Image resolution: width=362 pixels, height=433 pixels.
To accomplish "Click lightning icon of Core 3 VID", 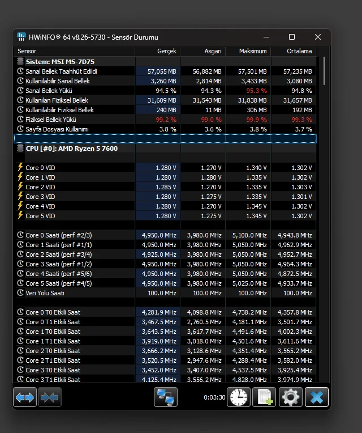I will point(20,196).
